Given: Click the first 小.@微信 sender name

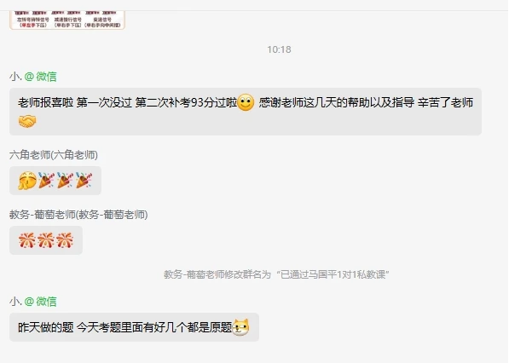Looking at the screenshot, I should [x=33, y=77].
